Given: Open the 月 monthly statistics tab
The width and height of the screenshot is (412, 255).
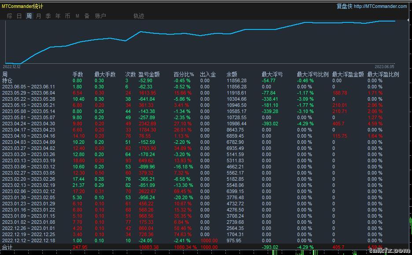Looking at the screenshot, I should point(38,16).
